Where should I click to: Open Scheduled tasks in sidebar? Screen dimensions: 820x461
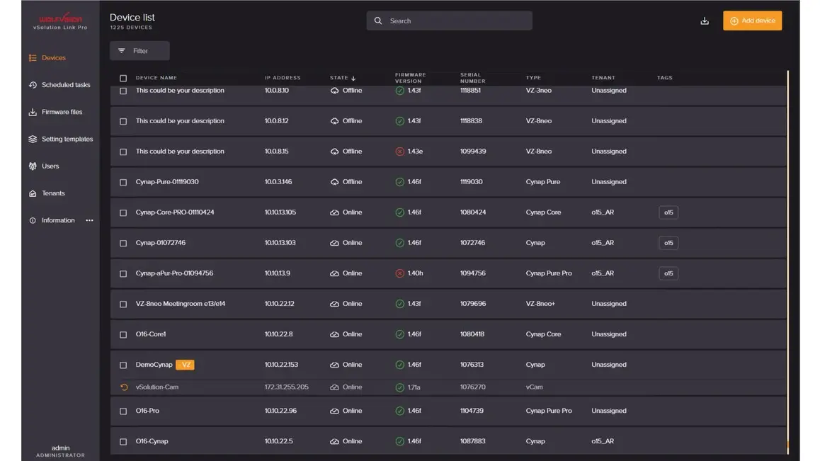click(x=65, y=85)
